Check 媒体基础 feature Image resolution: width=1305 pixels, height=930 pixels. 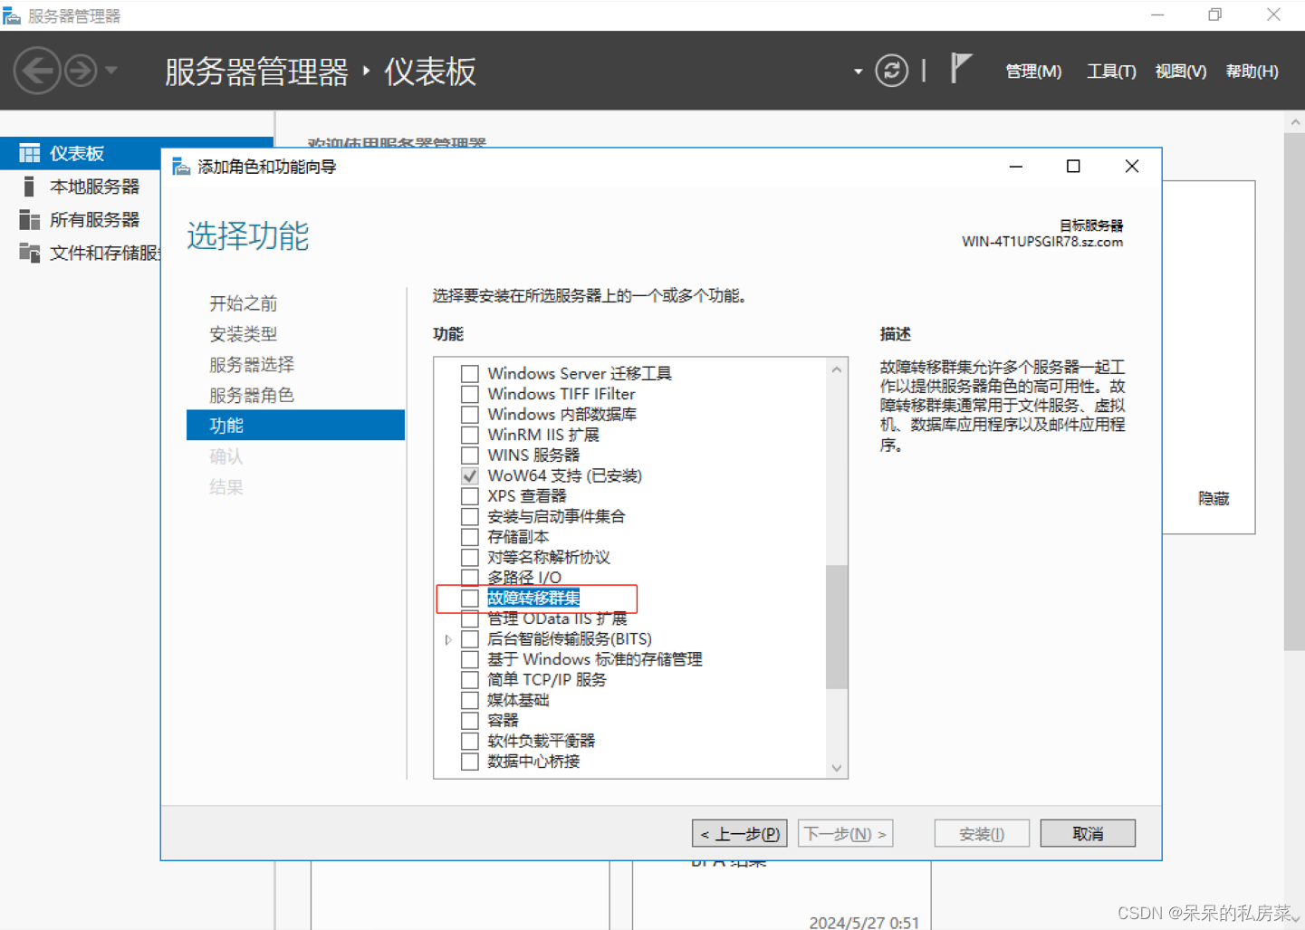coord(469,700)
